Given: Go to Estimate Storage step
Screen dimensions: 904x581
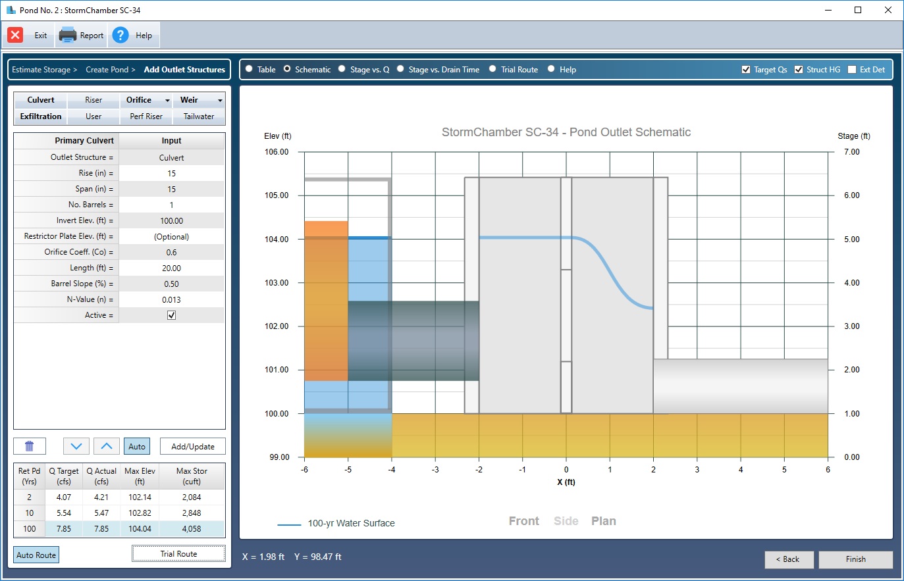Looking at the screenshot, I should click(x=44, y=69).
